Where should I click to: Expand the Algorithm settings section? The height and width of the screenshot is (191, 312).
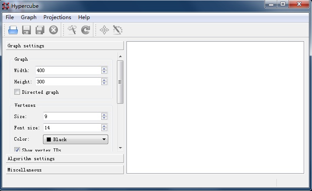pos(65,158)
